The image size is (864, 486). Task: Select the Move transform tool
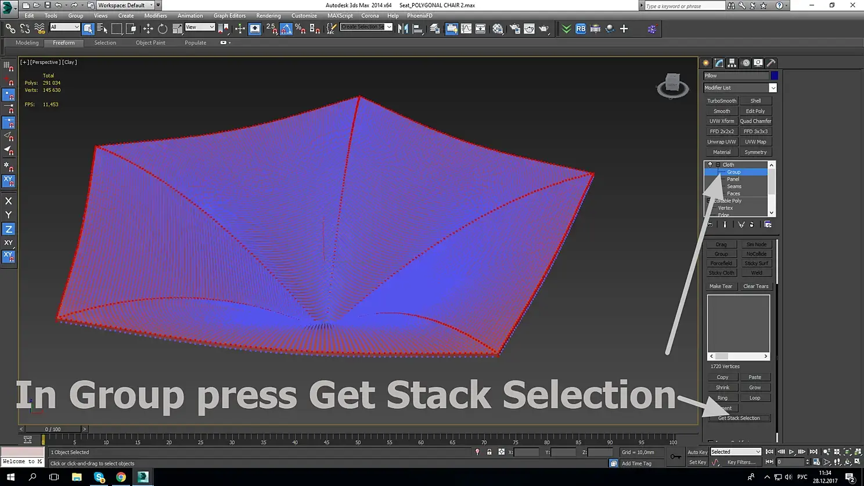click(148, 28)
